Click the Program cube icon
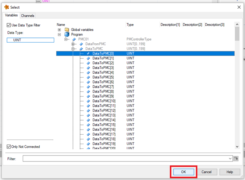Image resolution: width=245 pixels, height=180 pixels. [67, 34]
